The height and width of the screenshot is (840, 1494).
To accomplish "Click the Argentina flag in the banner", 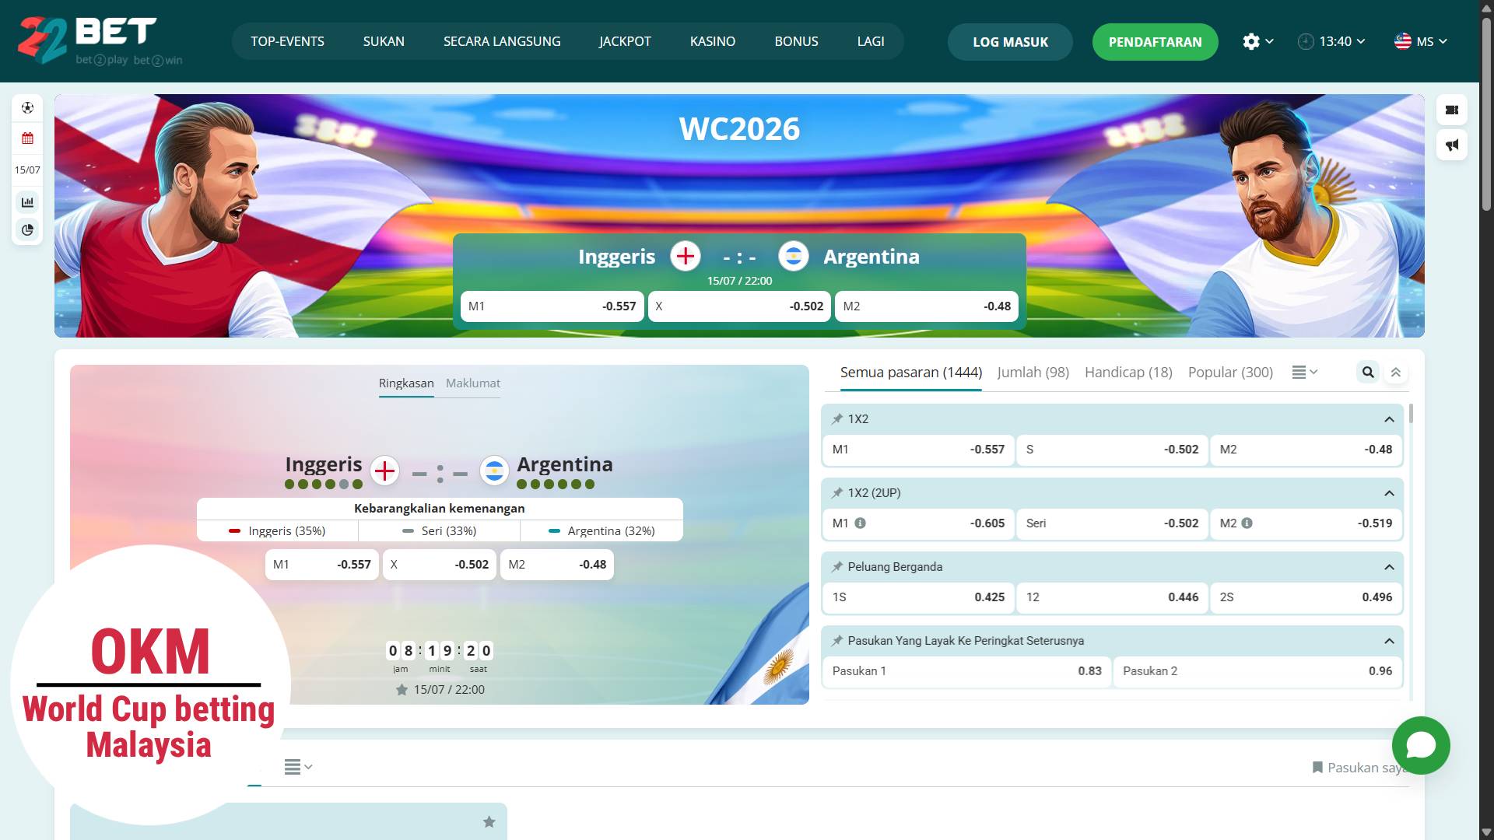I will 793,256.
